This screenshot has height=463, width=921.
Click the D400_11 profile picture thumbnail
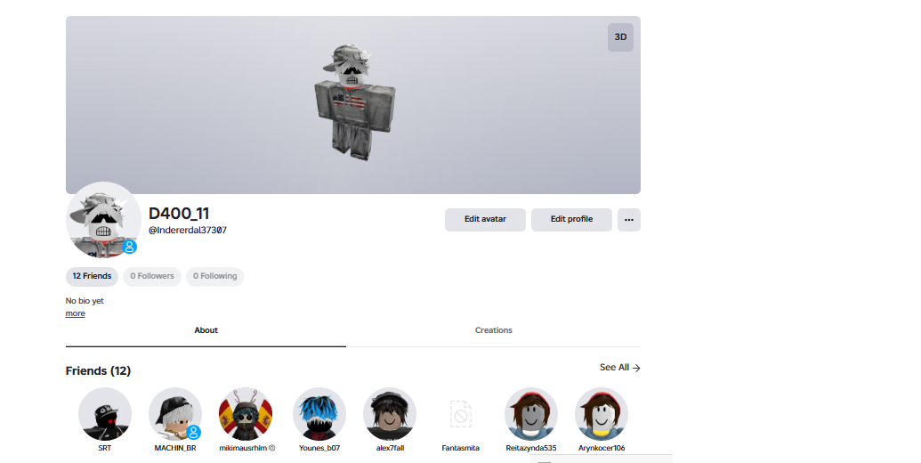coord(103,220)
